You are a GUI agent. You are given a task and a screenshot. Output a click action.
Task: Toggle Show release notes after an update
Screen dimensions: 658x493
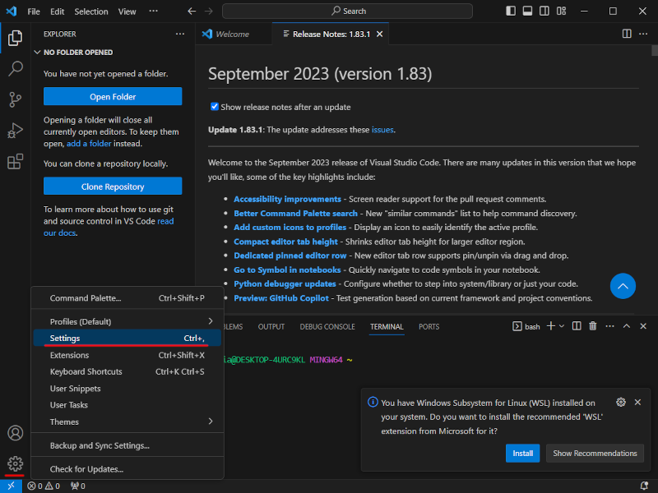[215, 107]
